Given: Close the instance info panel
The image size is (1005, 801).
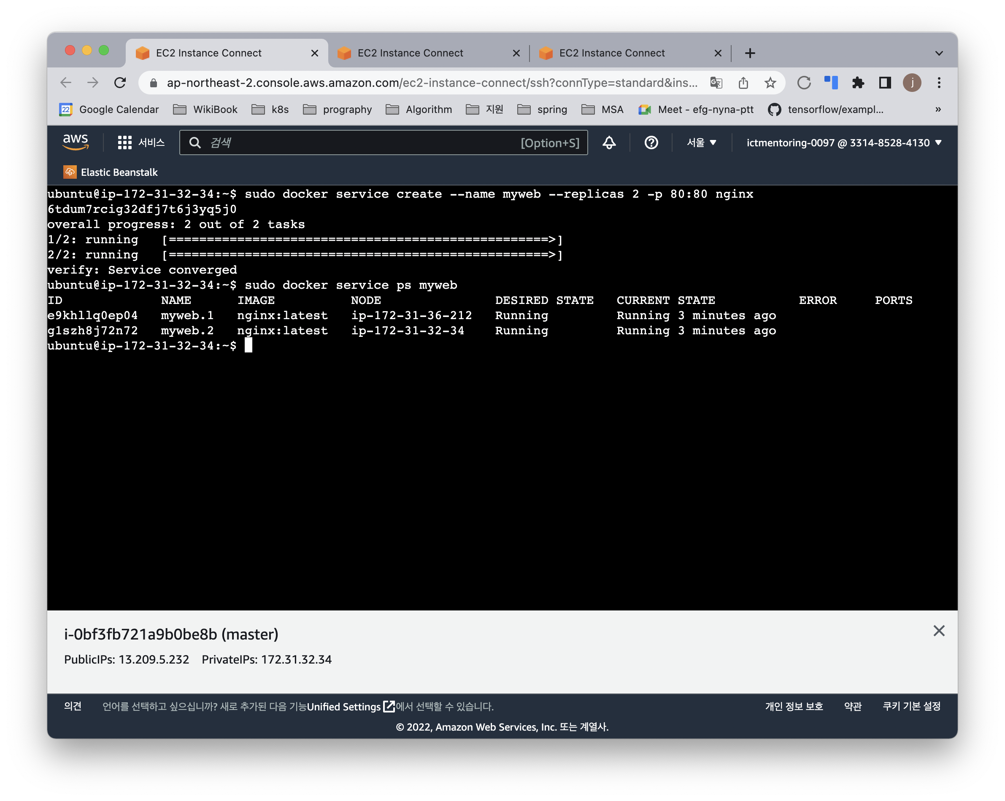Looking at the screenshot, I should [x=939, y=631].
